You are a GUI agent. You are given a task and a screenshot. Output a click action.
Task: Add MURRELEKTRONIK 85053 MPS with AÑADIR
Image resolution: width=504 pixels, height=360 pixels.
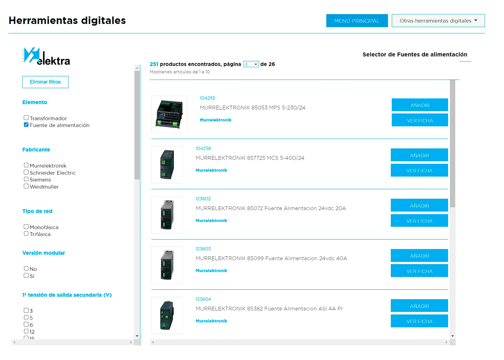(420, 105)
